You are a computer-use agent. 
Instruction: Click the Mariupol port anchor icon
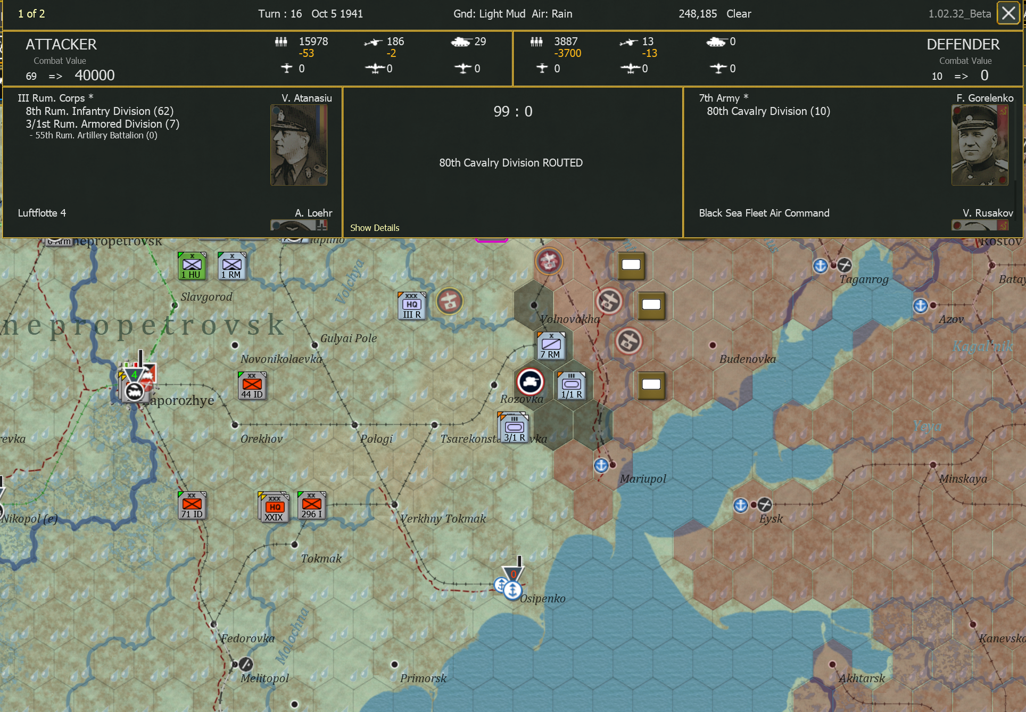pyautogui.click(x=601, y=465)
